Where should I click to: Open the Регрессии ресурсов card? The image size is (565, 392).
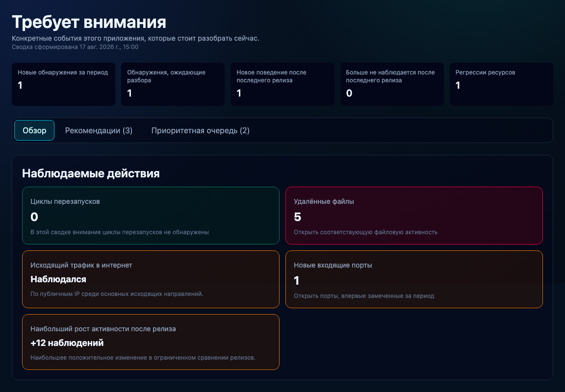(501, 84)
